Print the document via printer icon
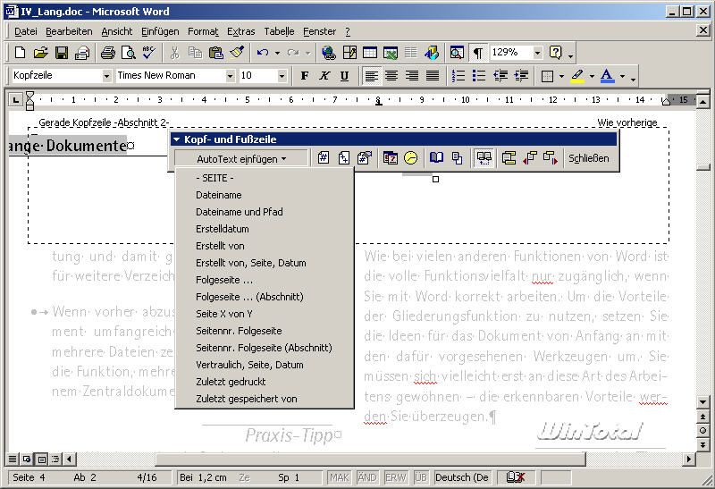Screen dimensions: 715x489 click(x=107, y=53)
